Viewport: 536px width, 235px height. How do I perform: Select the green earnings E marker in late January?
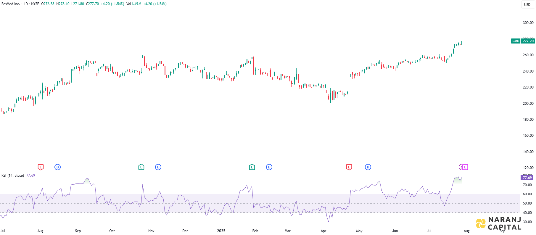pyautogui.click(x=252, y=167)
